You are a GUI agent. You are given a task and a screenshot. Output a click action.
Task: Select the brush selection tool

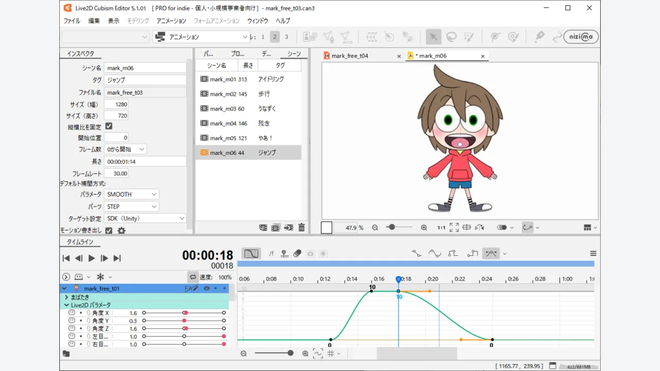[469, 37]
